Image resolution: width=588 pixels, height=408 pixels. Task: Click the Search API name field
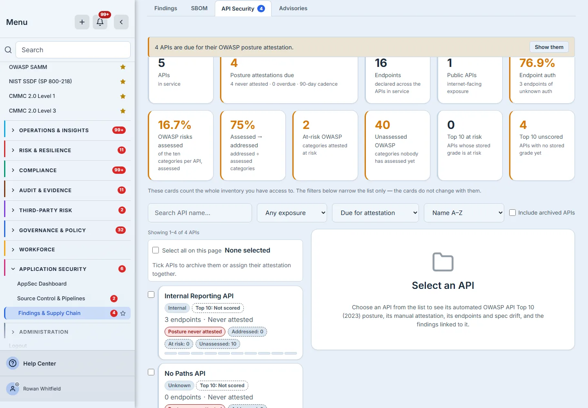[200, 213]
